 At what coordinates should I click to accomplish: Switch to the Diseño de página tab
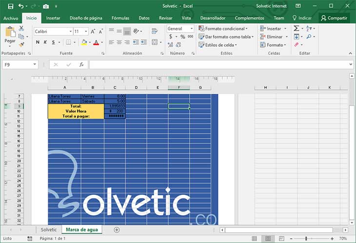[x=86, y=18]
